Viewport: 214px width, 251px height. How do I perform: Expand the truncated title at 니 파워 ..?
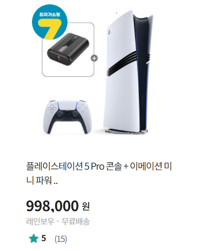pos(42,181)
